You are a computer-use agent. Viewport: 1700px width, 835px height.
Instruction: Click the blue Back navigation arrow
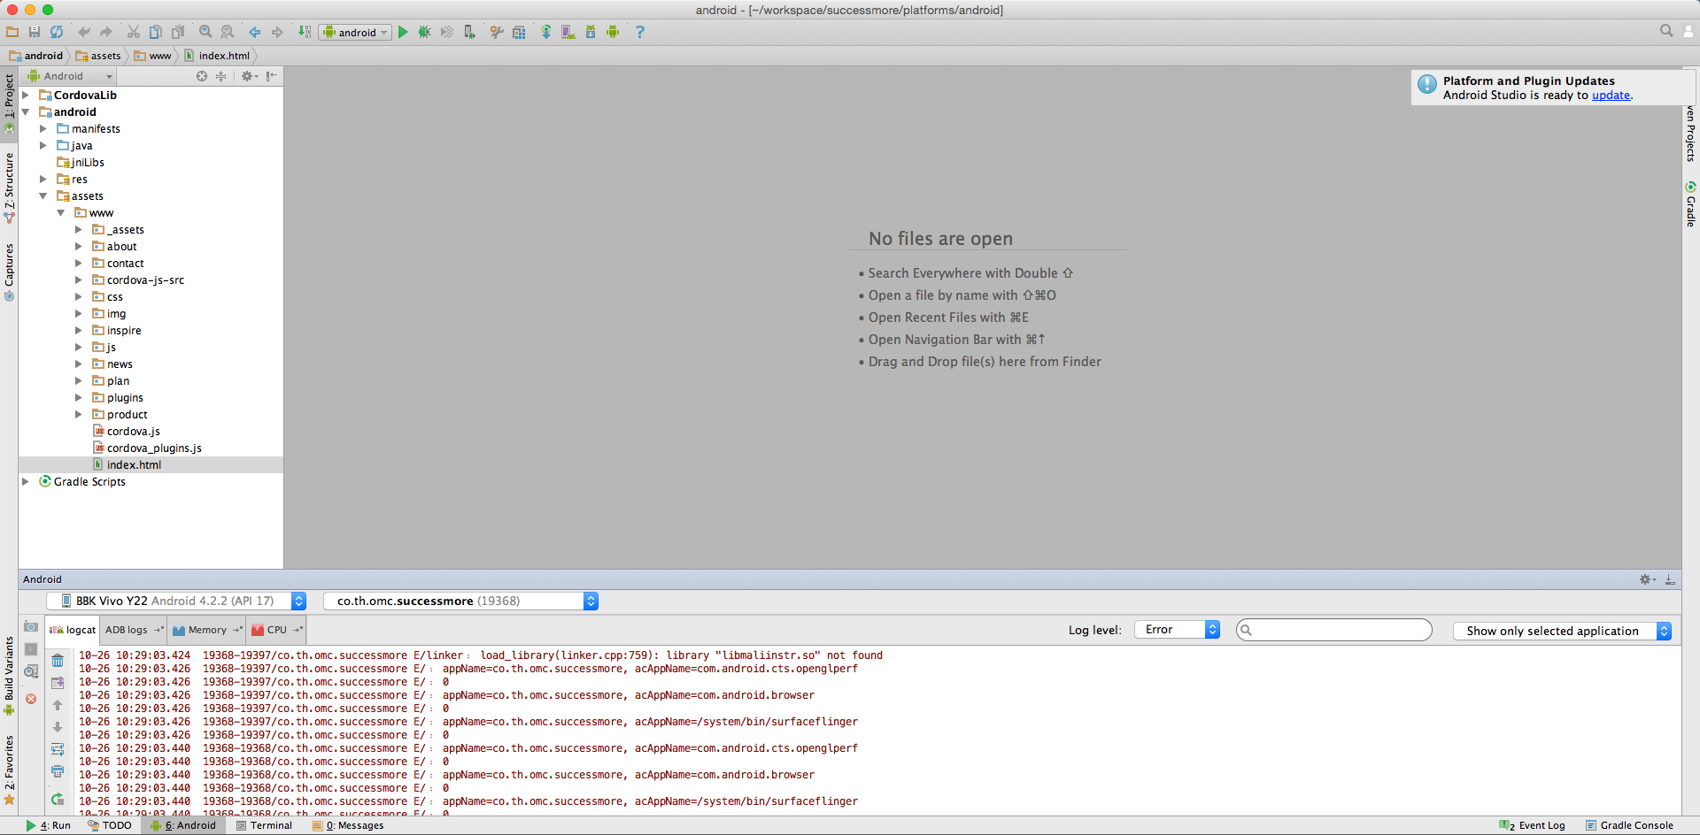(255, 32)
